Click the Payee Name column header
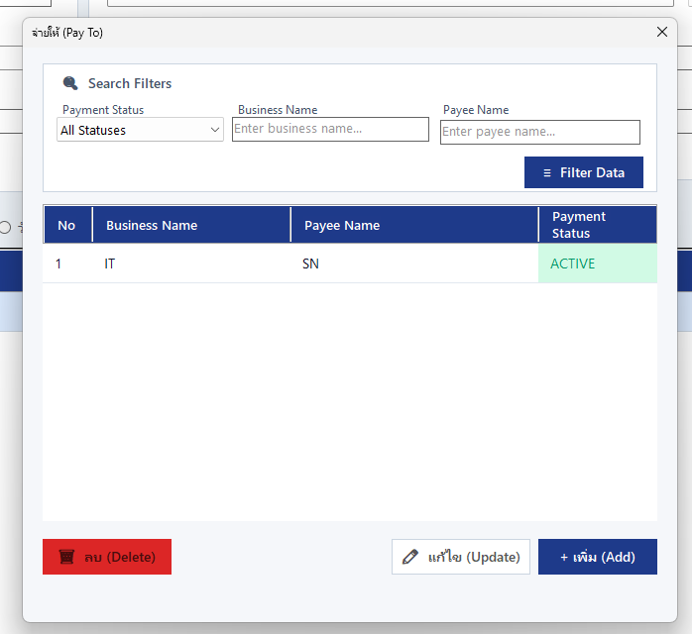This screenshot has width=692, height=634. click(x=414, y=225)
